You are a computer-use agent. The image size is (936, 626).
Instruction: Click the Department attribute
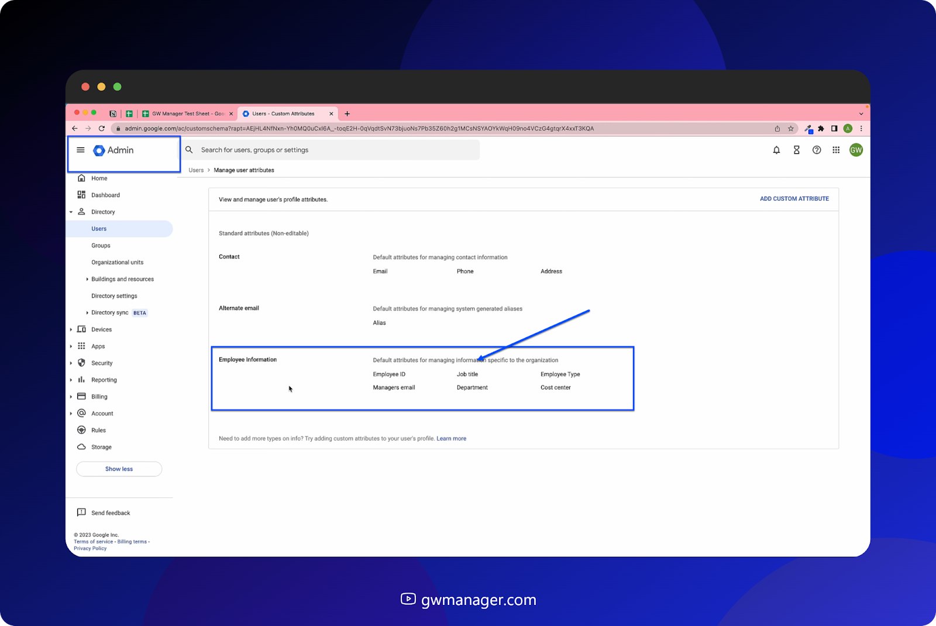472,388
